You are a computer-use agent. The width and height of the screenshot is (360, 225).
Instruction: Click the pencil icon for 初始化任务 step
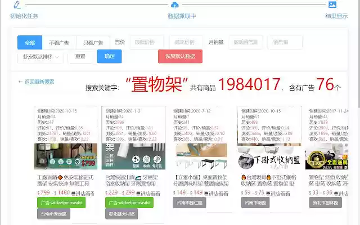17,4
